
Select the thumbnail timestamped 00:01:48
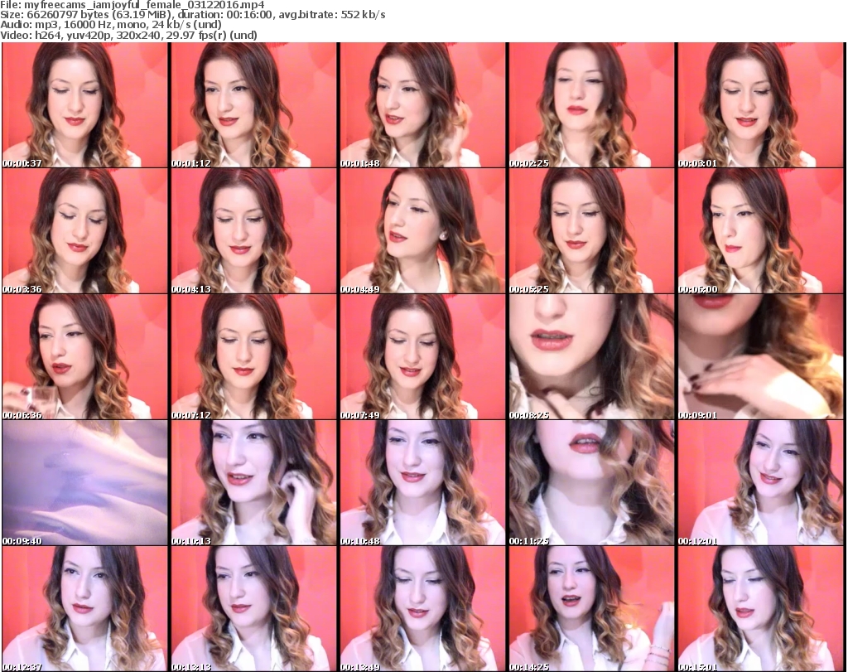point(423,105)
